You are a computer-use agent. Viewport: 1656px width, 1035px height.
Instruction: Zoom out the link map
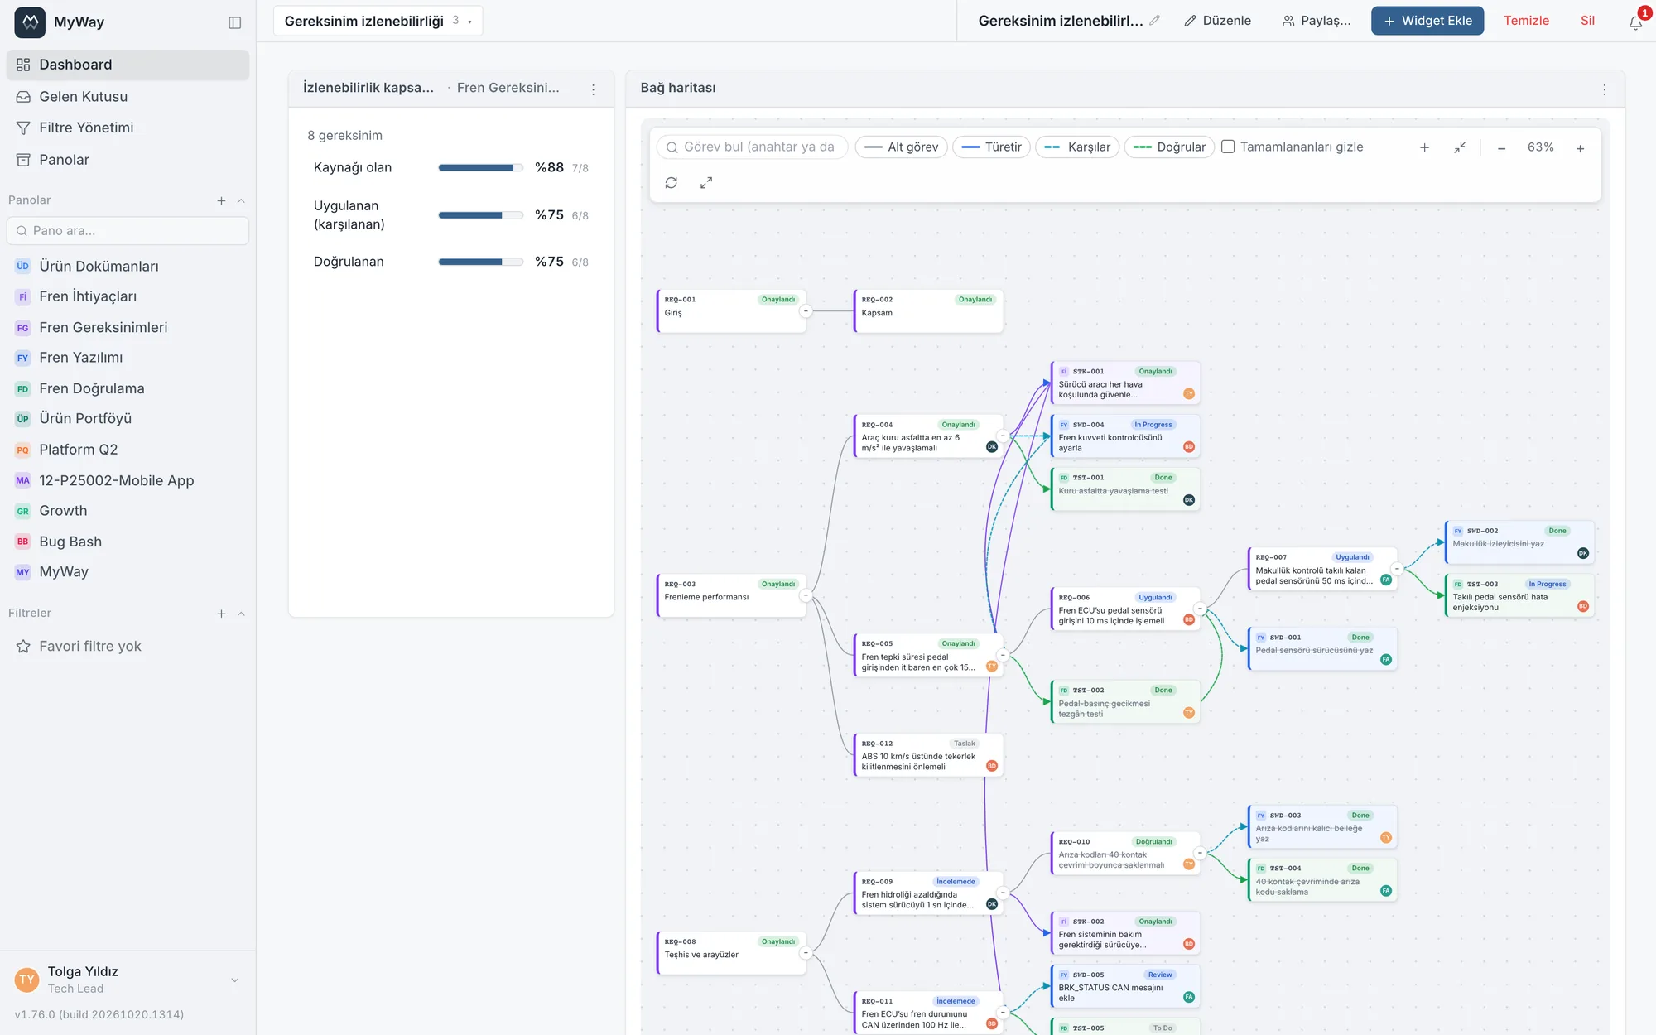click(1501, 148)
